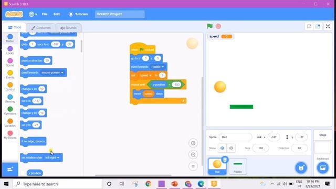Toggle the x position reporter checkbox
Screen dimensions: 336x189
pyautogui.click(x=23, y=173)
